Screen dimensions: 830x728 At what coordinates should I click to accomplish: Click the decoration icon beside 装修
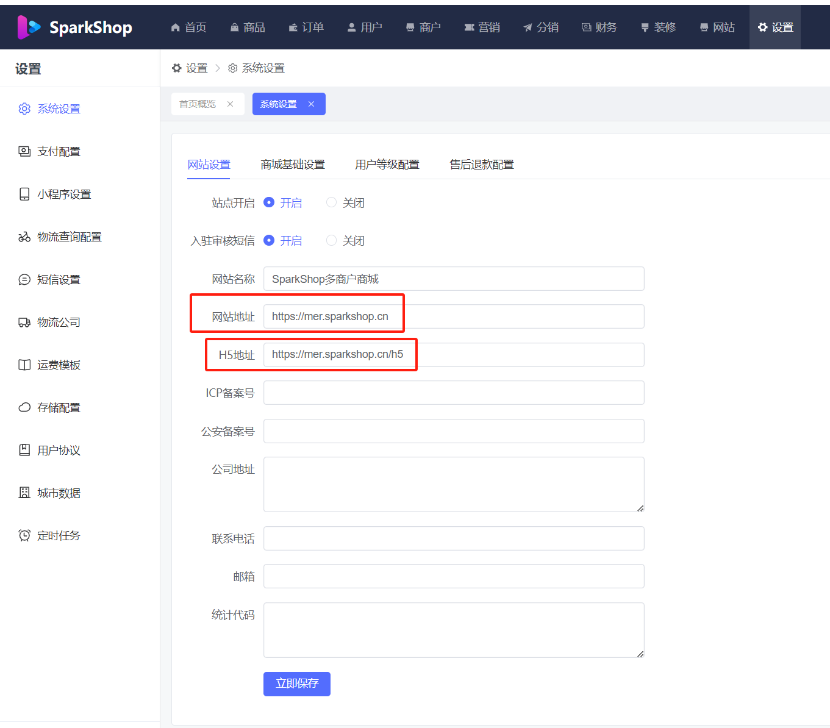[645, 27]
